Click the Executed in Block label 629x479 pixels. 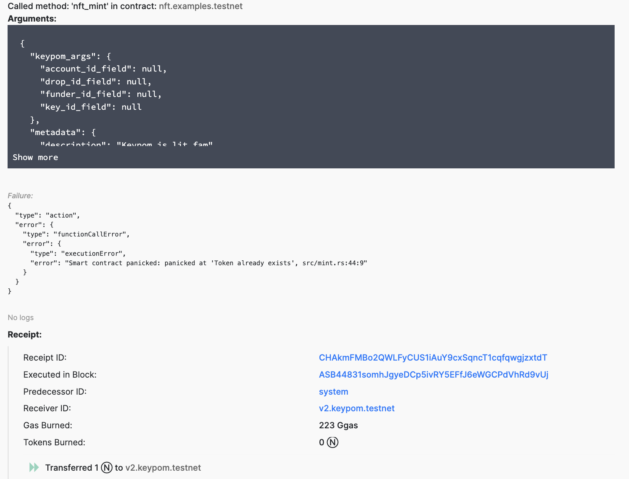tap(60, 375)
